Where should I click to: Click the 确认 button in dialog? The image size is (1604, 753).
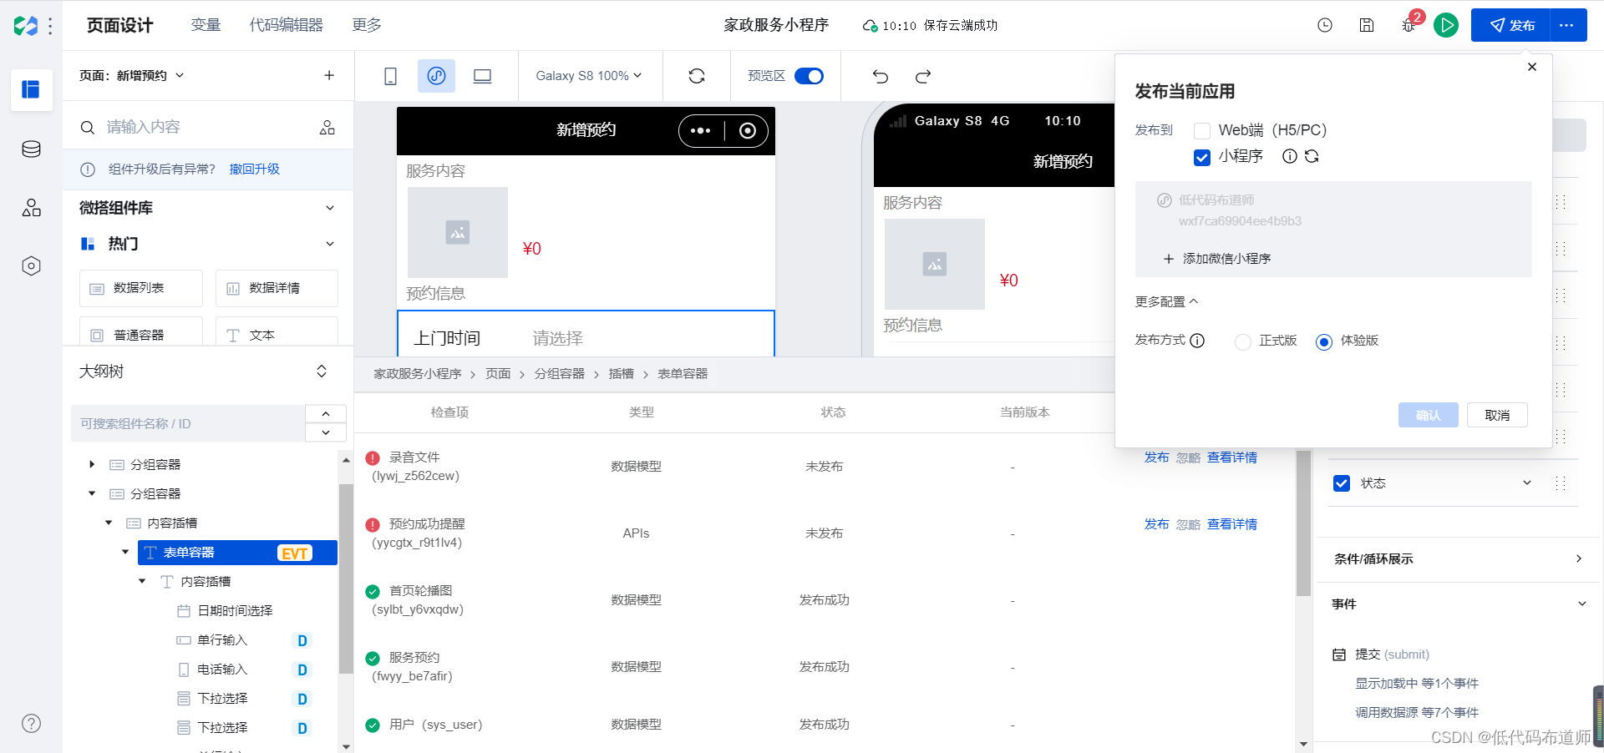[x=1429, y=415]
